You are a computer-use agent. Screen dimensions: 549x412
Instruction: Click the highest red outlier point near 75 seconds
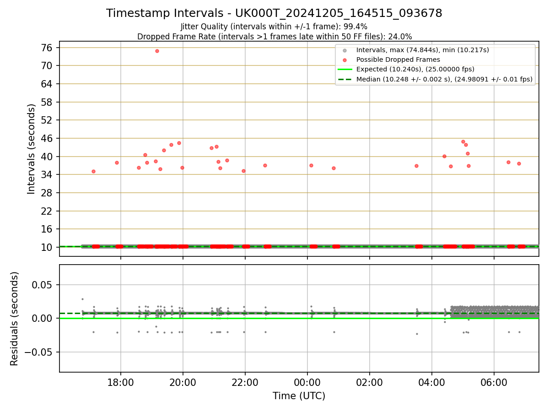[x=157, y=51]
